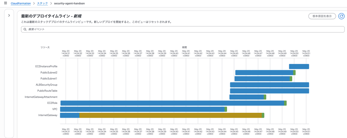Select the ALBSecurityGroup timeline bar

[x=270, y=85]
